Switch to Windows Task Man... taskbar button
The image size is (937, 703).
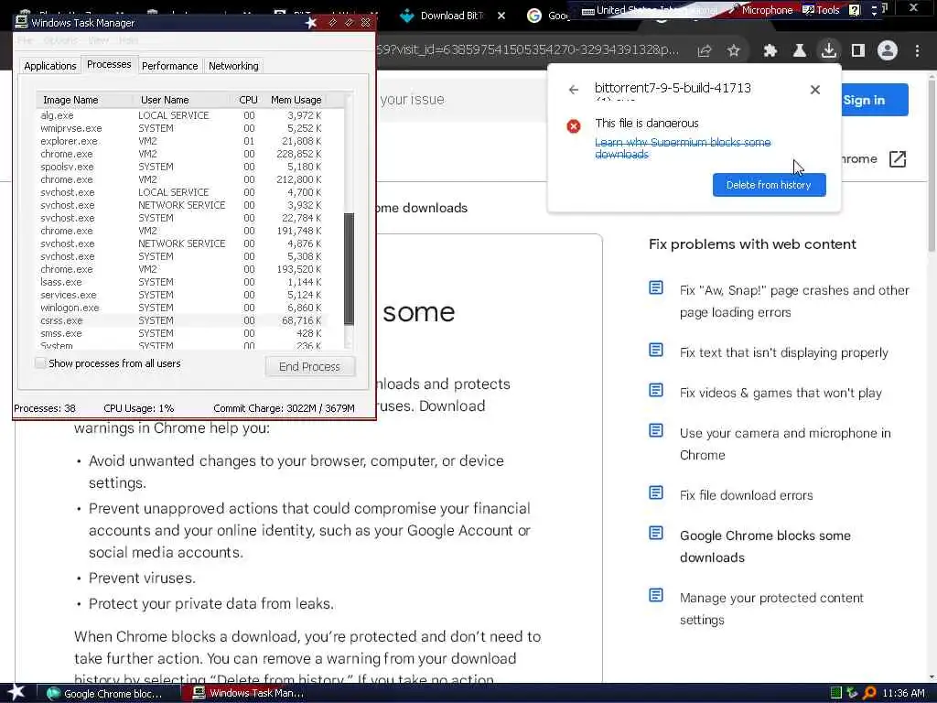(x=249, y=694)
